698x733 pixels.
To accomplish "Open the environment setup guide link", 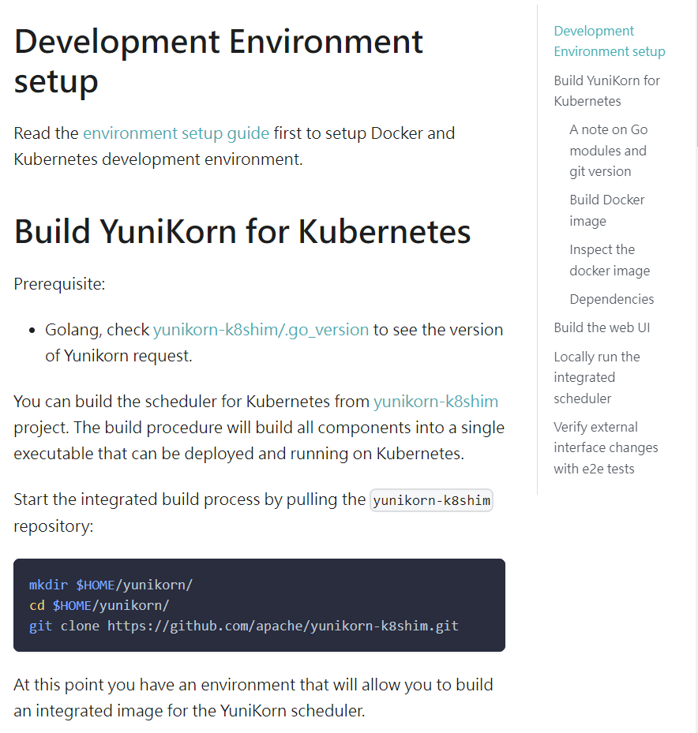I will pos(176,133).
